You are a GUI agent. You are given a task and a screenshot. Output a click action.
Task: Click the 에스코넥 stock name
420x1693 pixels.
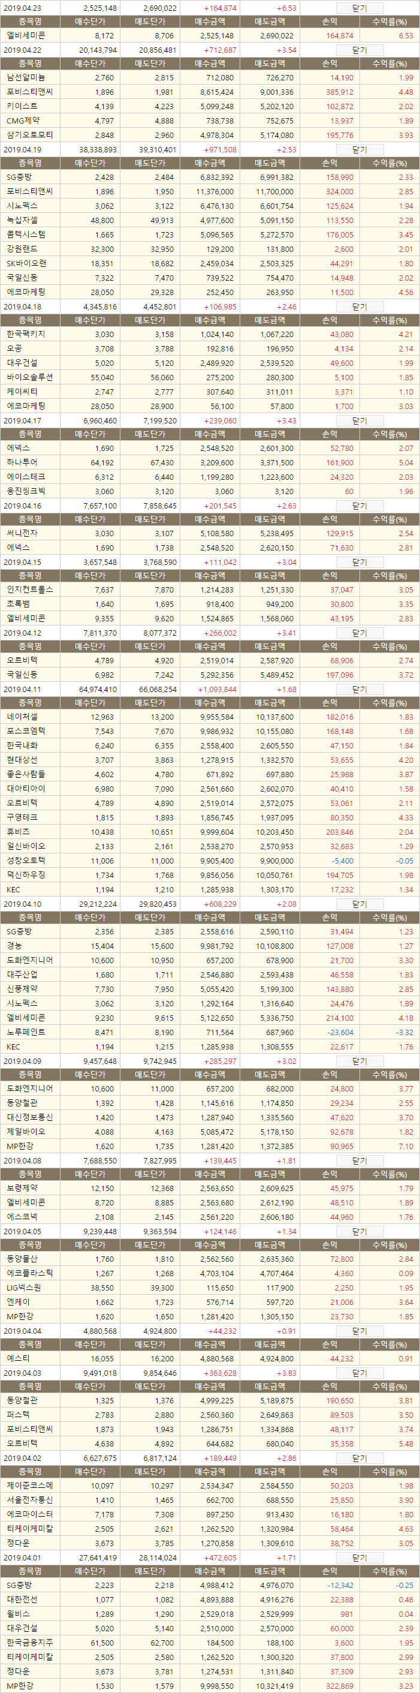(x=22, y=1216)
